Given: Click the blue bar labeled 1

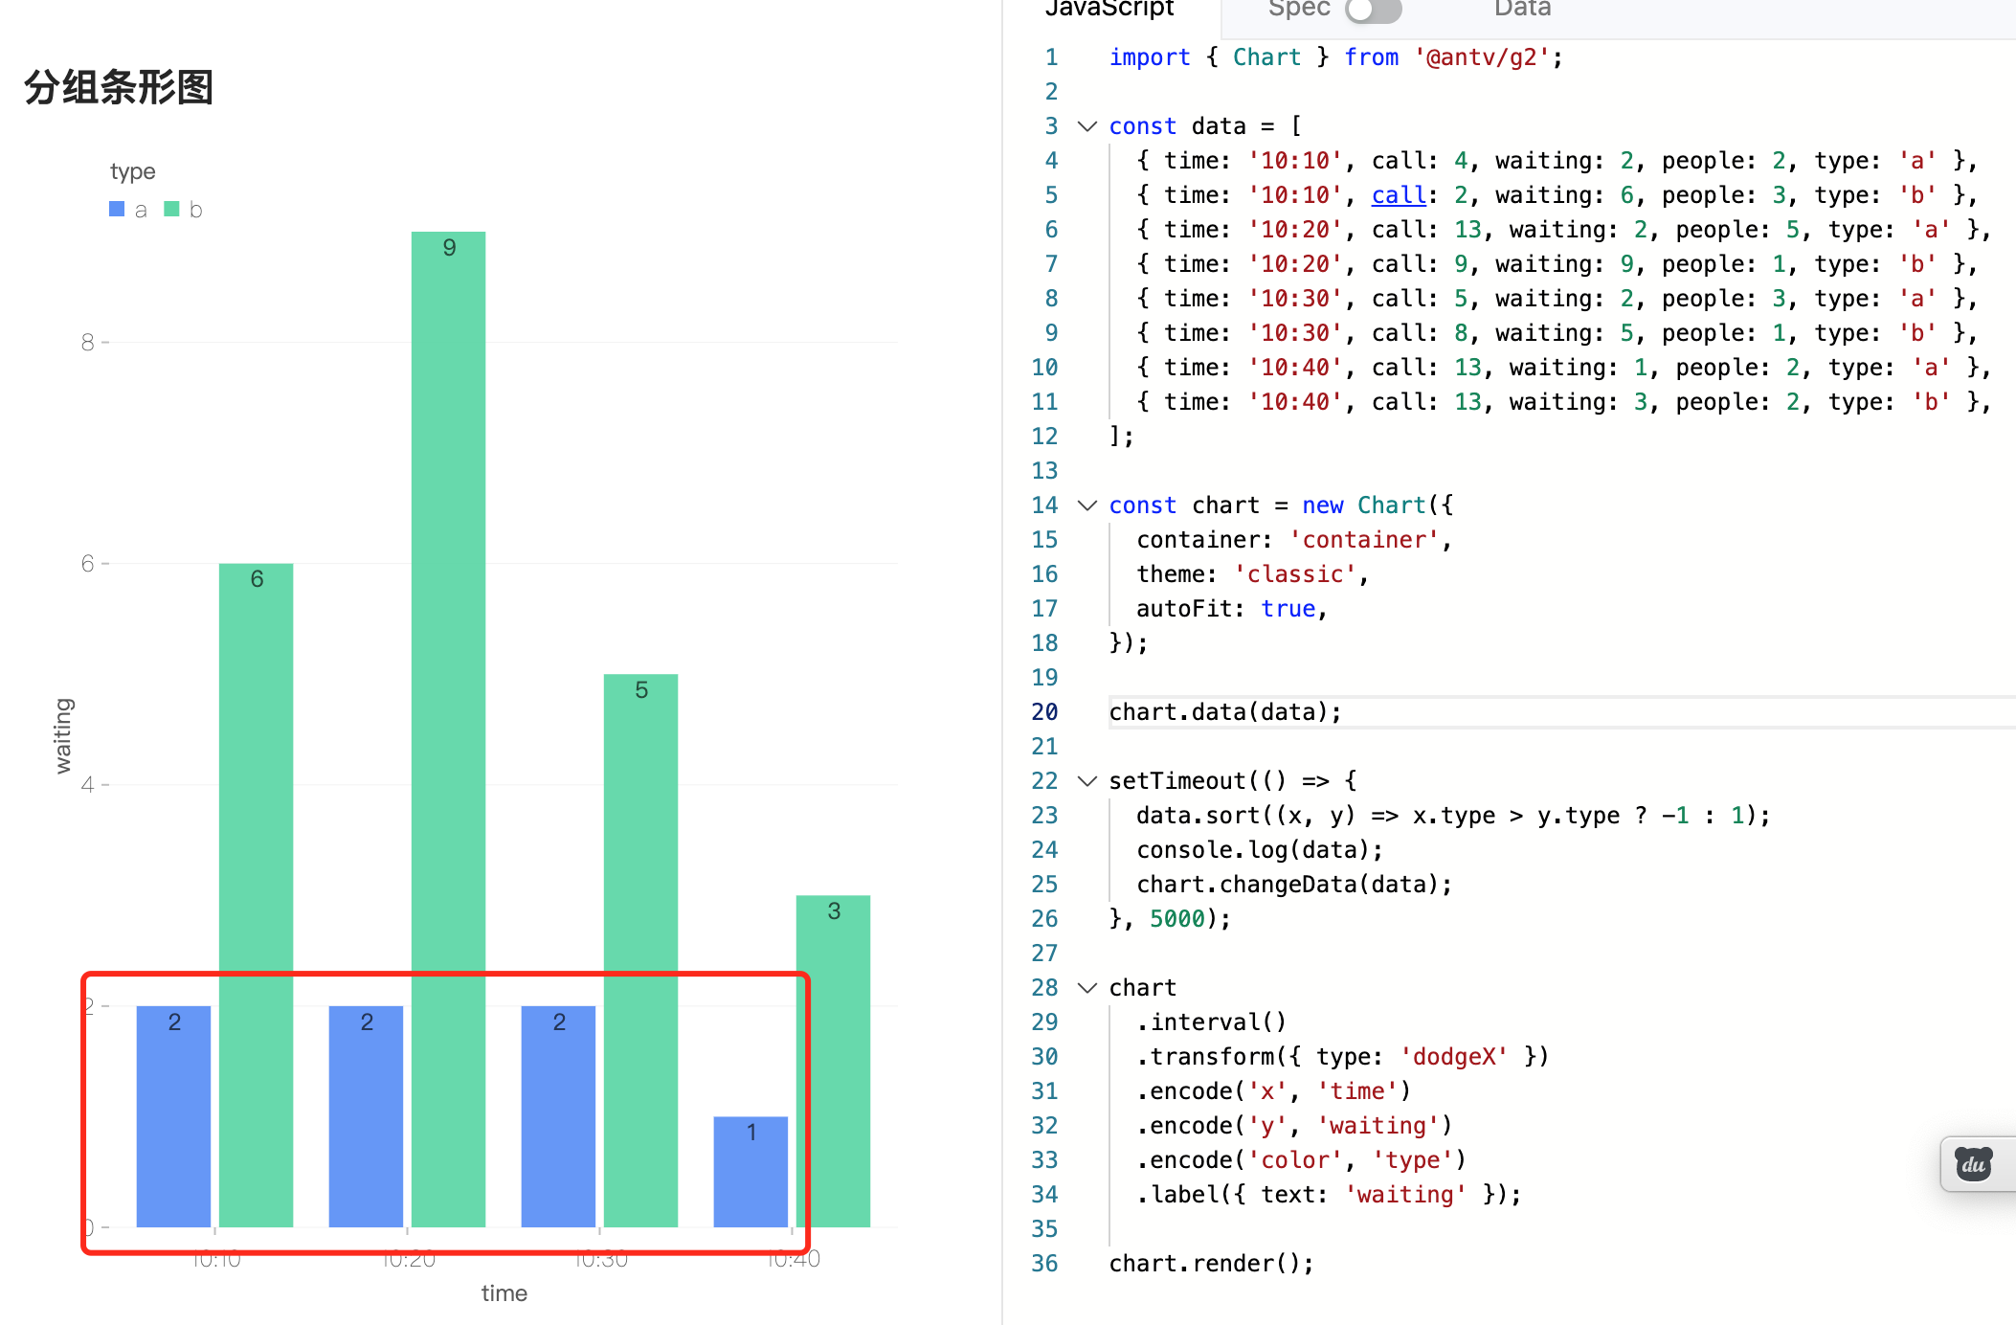Looking at the screenshot, I should pos(750,1173).
